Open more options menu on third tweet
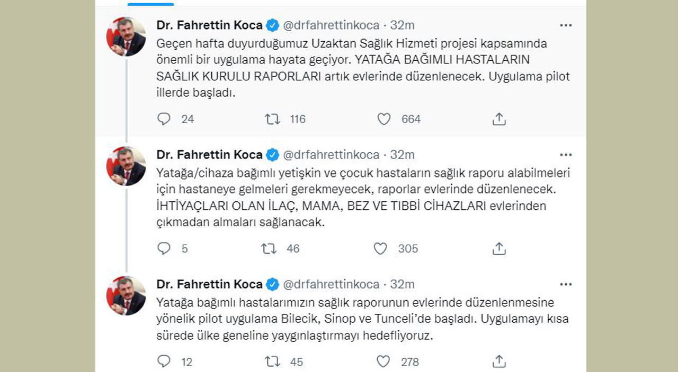 pyautogui.click(x=566, y=284)
